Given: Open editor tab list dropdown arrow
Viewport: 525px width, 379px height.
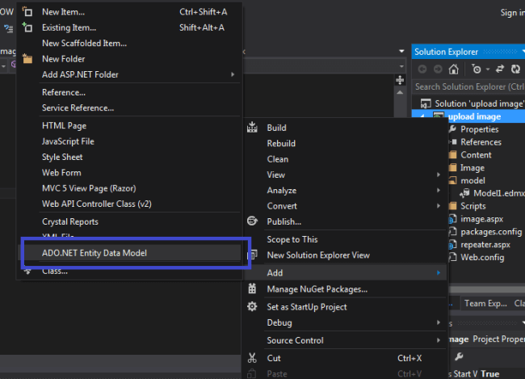Looking at the screenshot, I should (x=401, y=51).
